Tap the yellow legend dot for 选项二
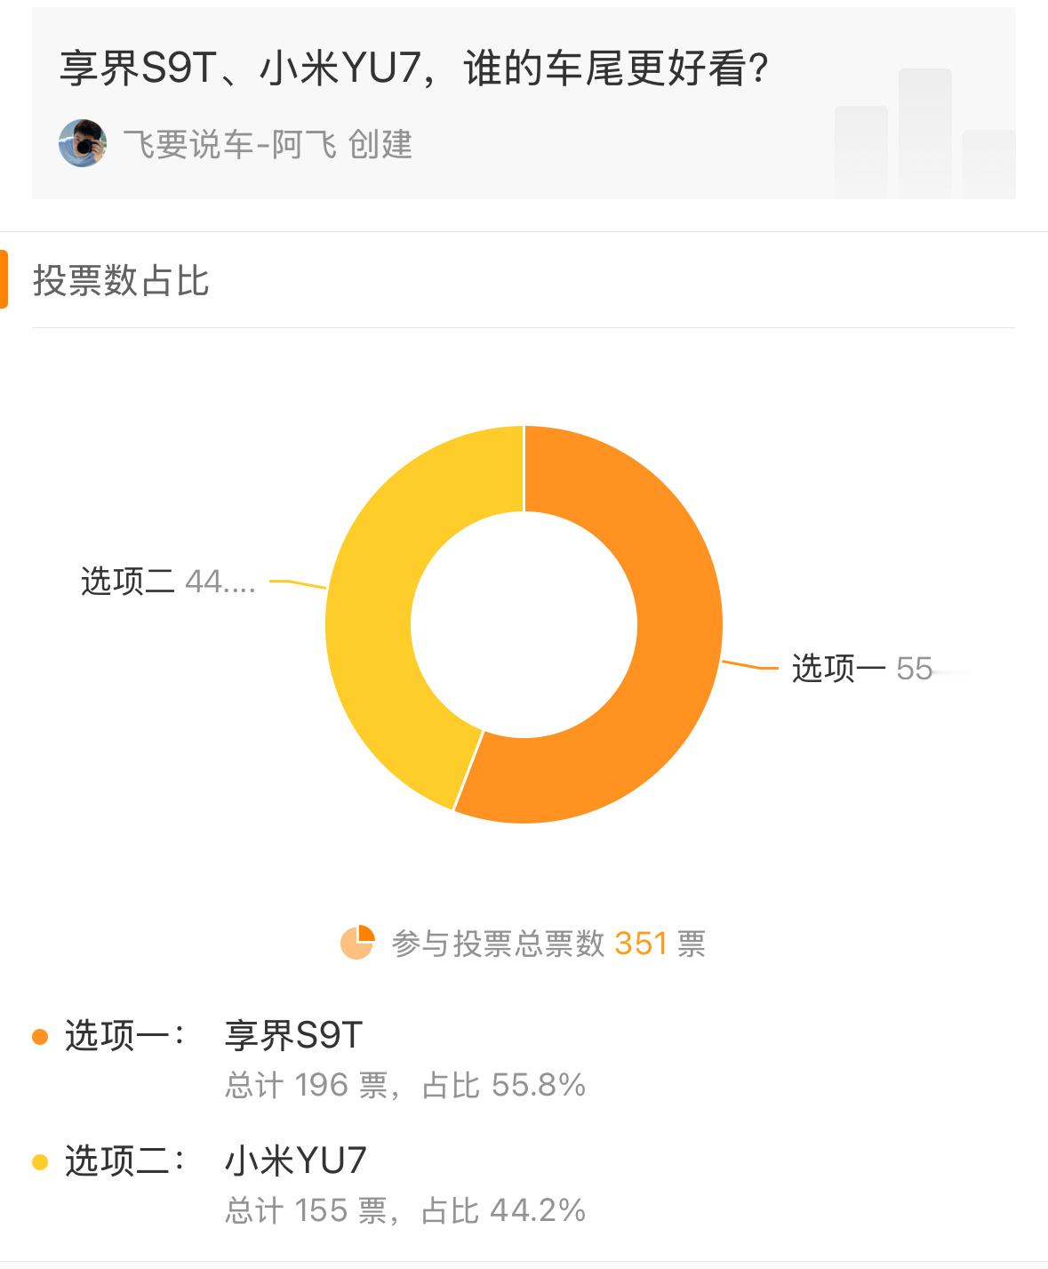This screenshot has height=1269, width=1048. (x=40, y=1161)
